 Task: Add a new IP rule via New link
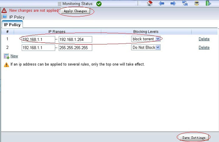point(14,56)
